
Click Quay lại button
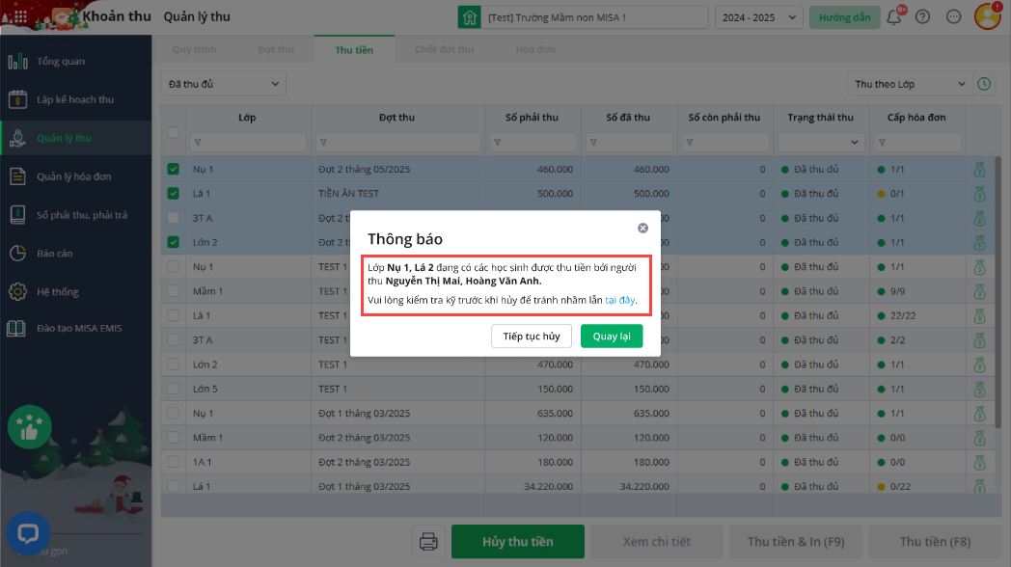pos(612,337)
